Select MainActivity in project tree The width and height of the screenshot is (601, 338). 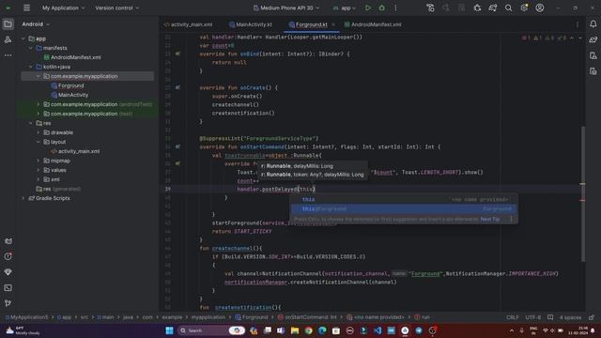tap(73, 95)
